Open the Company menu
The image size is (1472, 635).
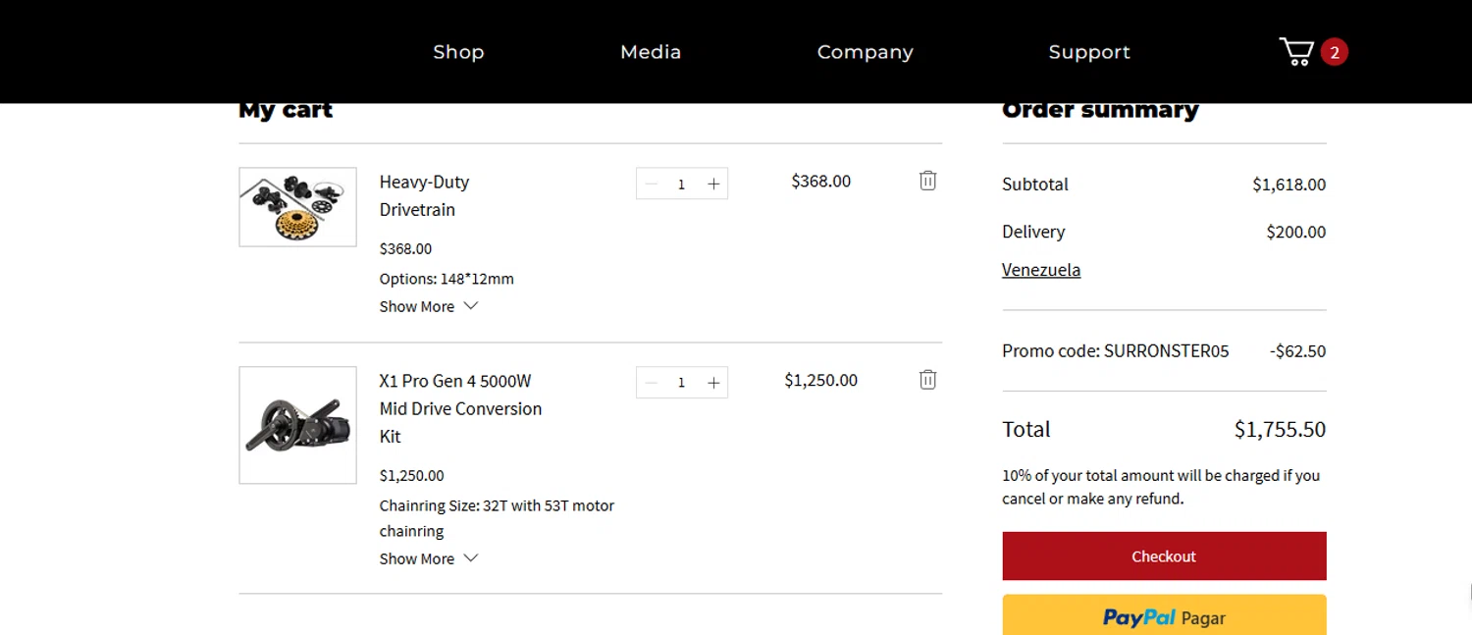point(865,52)
